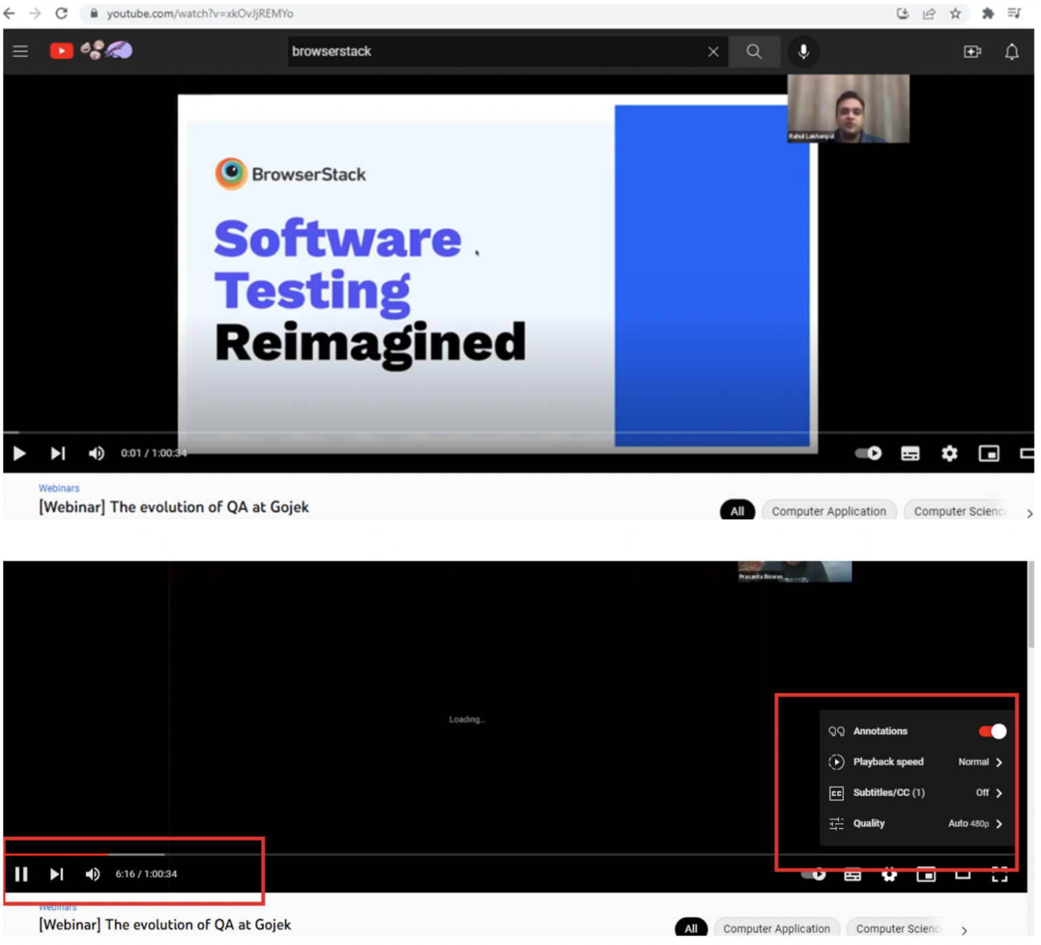Open settings gear in top video player
Viewport: 1041px width, 945px height.
950,453
